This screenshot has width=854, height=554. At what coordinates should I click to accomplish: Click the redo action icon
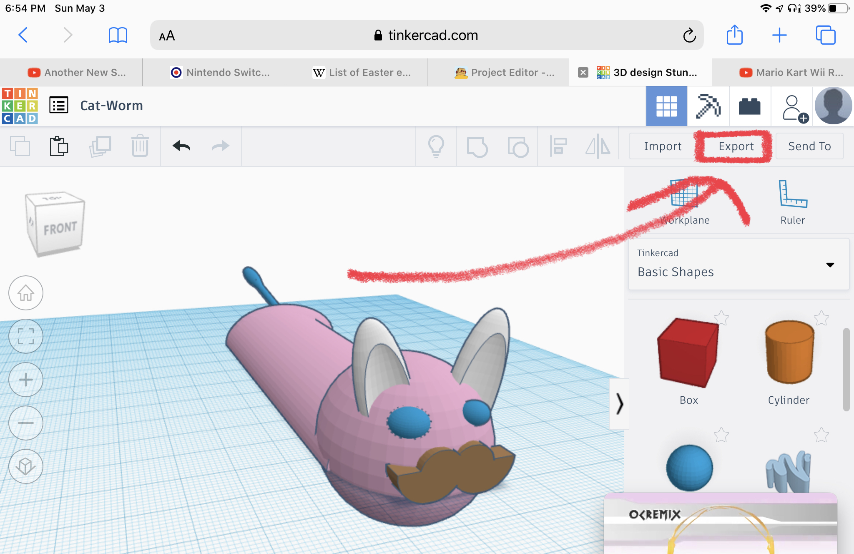(x=220, y=145)
